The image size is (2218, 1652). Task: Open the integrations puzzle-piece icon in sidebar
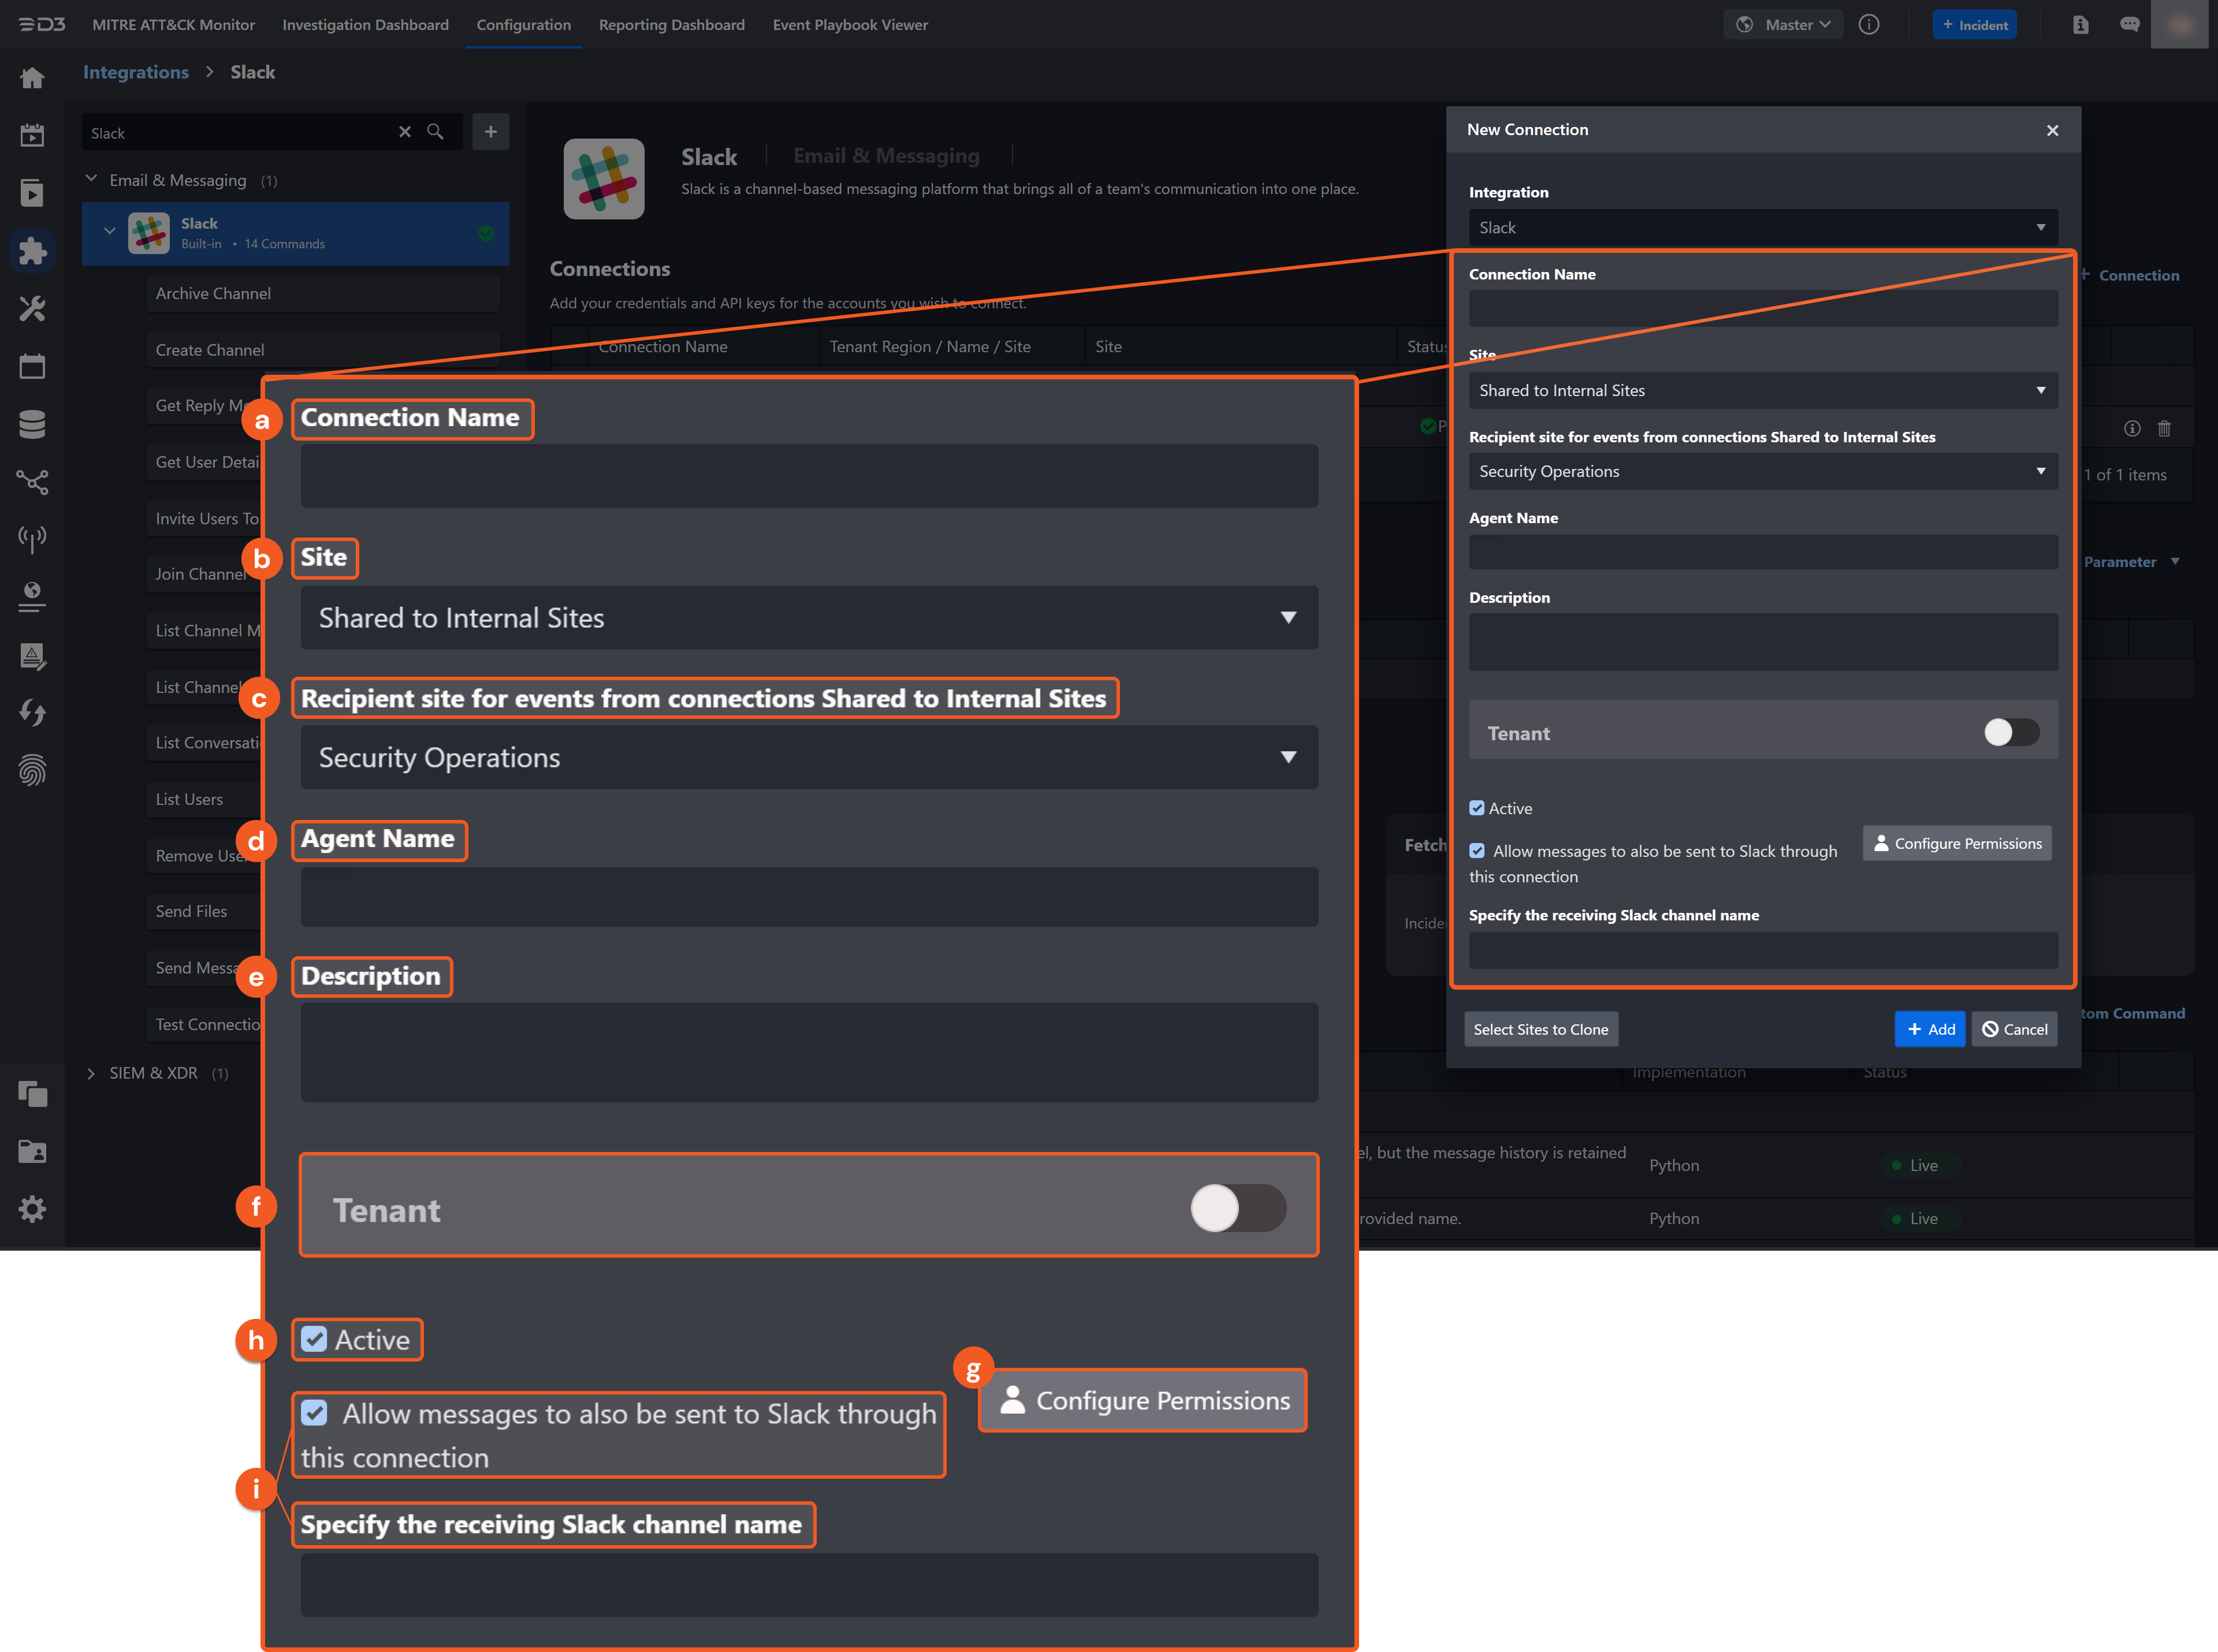click(32, 250)
